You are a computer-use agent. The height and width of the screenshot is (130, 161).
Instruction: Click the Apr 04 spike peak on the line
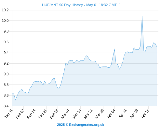pos(114,49)
